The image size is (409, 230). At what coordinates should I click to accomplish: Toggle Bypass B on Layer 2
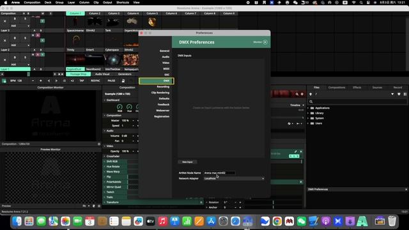tap(15, 38)
